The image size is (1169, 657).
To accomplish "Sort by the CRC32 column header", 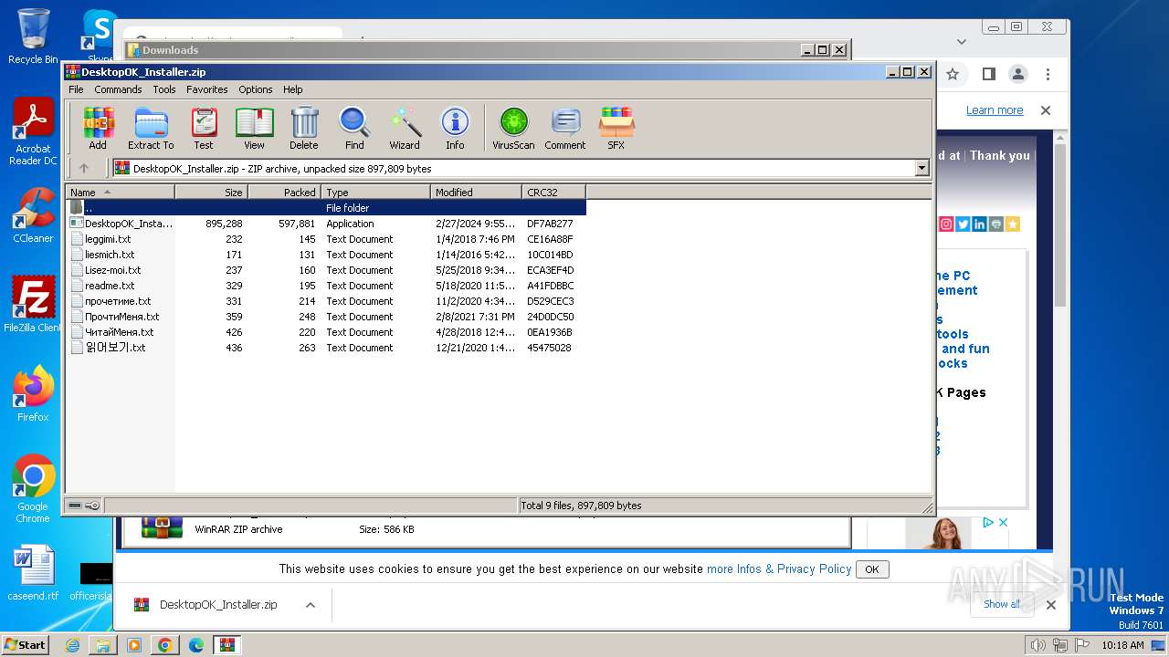I will coord(553,192).
